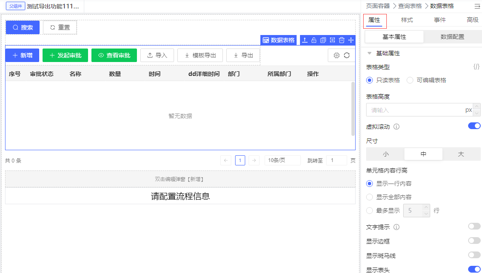Click page number 1 in pagination
This screenshot has width=482, height=273.
(x=240, y=160)
